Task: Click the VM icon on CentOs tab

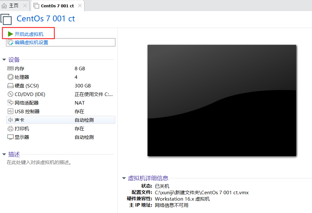Action: (36, 6)
